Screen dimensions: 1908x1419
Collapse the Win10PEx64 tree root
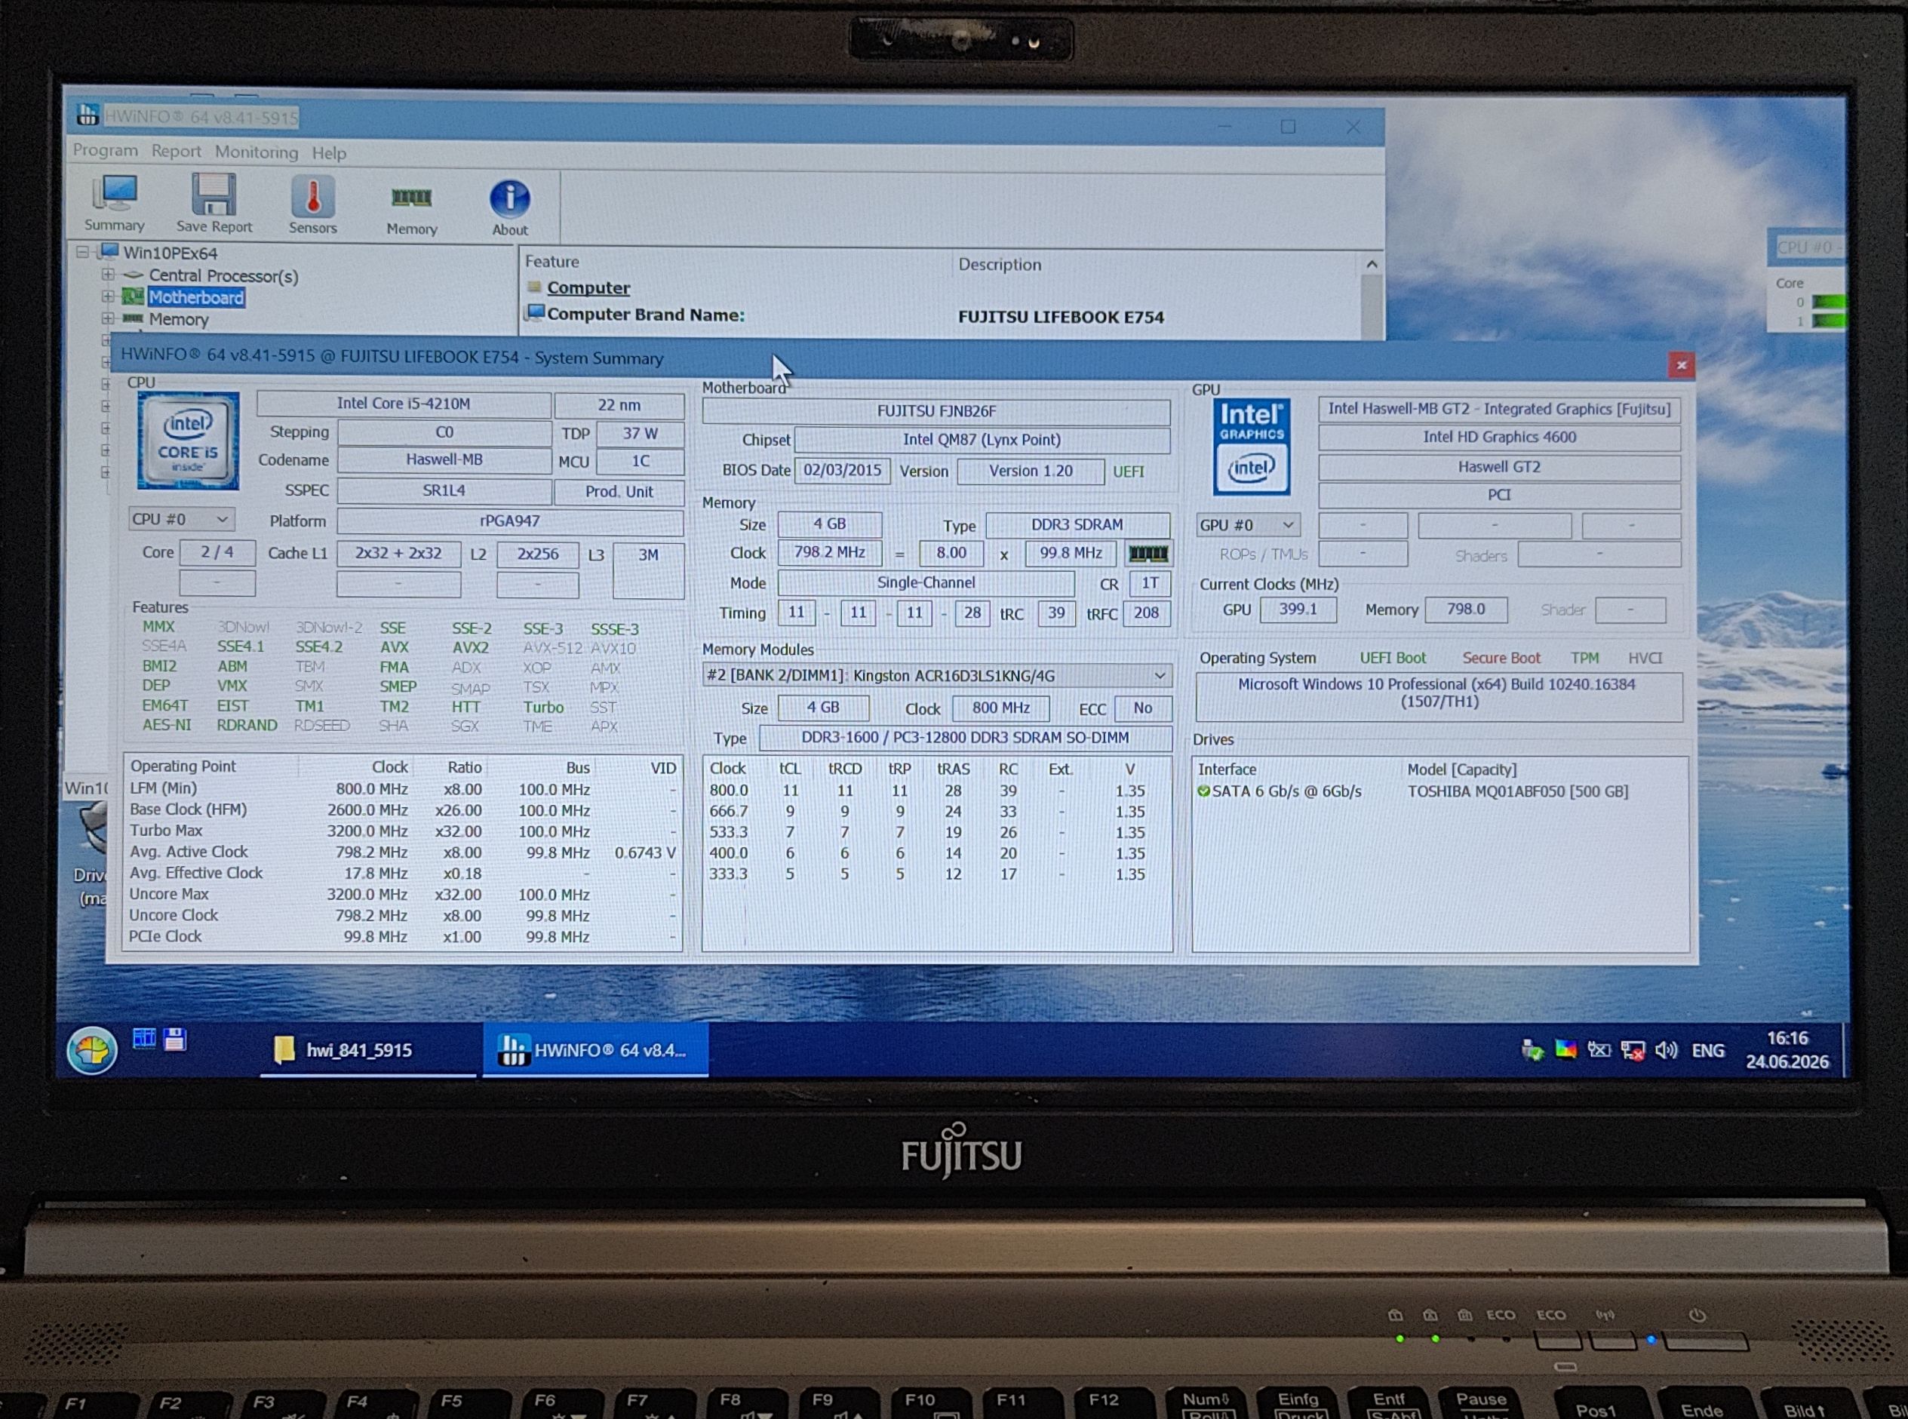point(82,252)
